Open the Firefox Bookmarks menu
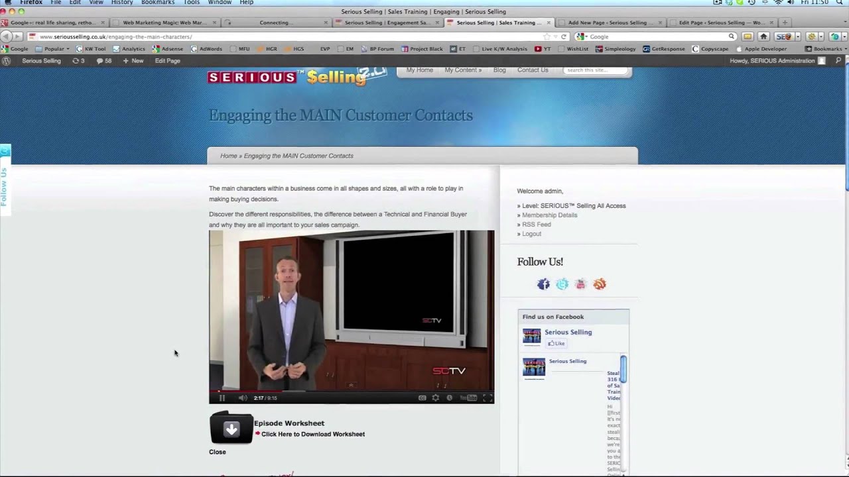 (157, 3)
